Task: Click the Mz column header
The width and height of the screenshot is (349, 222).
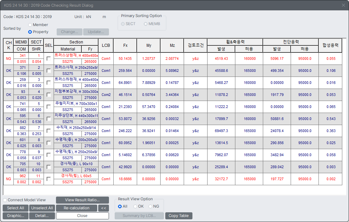Action: [x=172, y=45]
